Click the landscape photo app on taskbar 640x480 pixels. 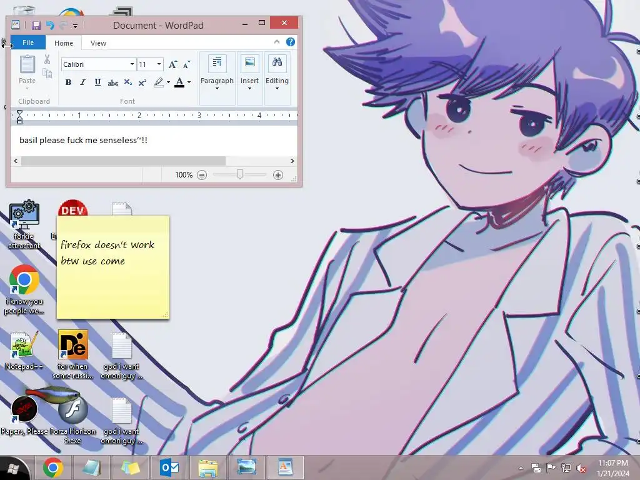click(246, 467)
